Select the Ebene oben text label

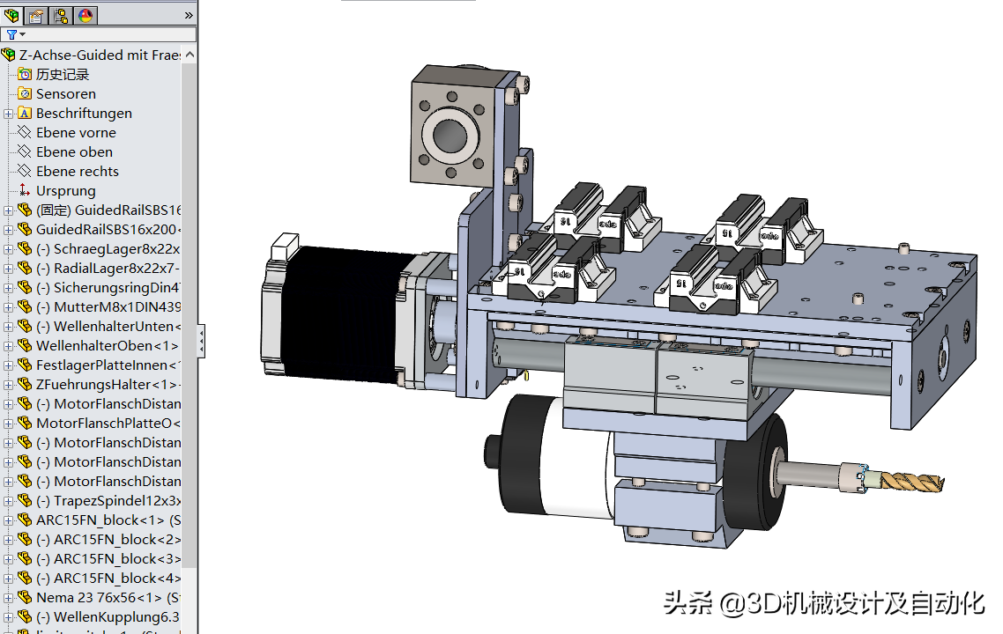pos(74,152)
